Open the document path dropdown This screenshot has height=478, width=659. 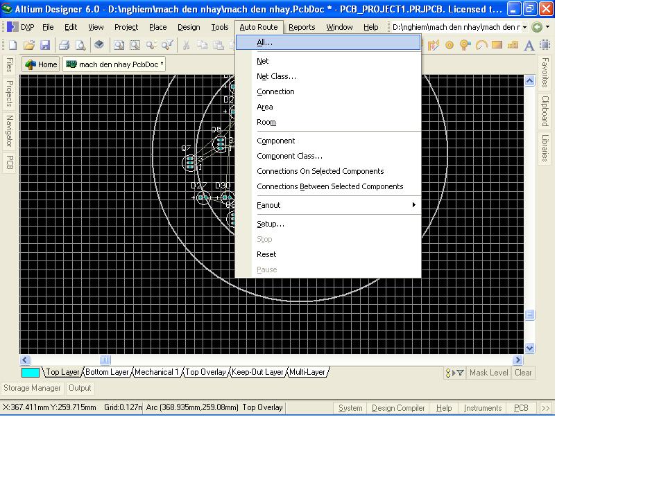(524, 27)
